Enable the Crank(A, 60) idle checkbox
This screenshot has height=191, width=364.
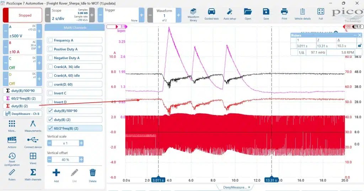click(x=50, y=76)
